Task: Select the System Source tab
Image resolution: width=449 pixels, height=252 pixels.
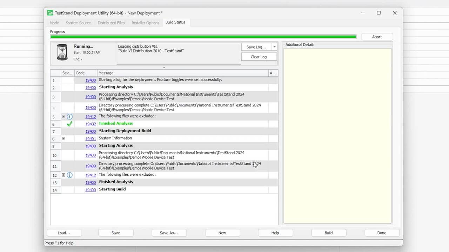Action: pyautogui.click(x=78, y=23)
